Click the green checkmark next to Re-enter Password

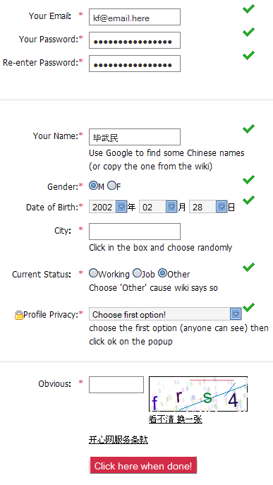(248, 55)
